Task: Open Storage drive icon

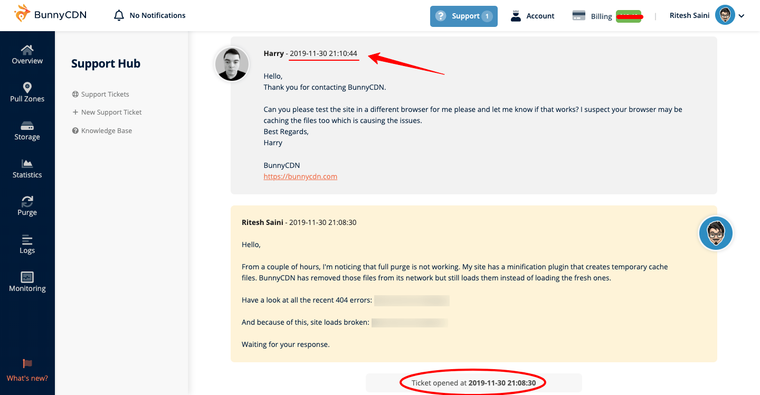Action: pos(27,126)
